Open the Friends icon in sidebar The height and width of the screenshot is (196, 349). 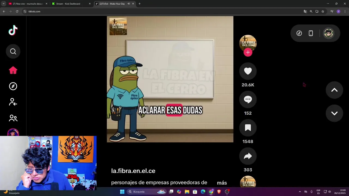(13, 118)
